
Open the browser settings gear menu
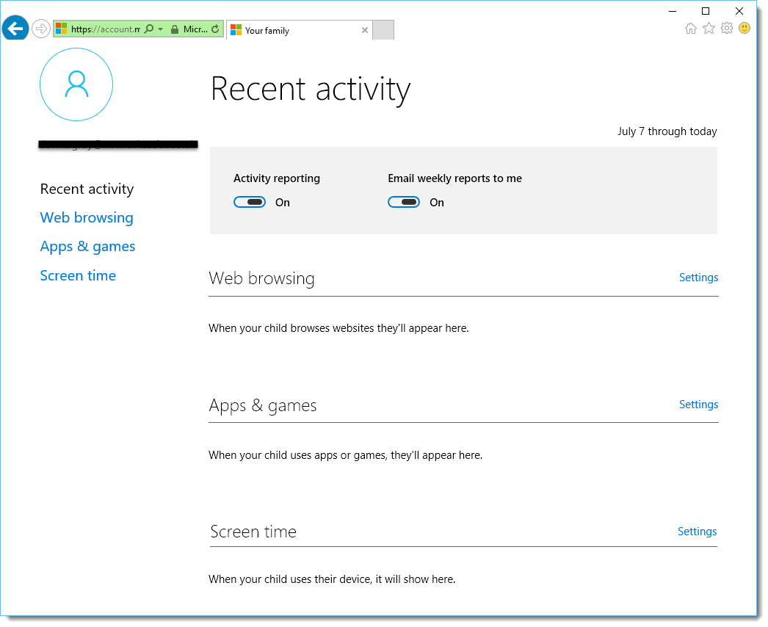click(x=727, y=28)
